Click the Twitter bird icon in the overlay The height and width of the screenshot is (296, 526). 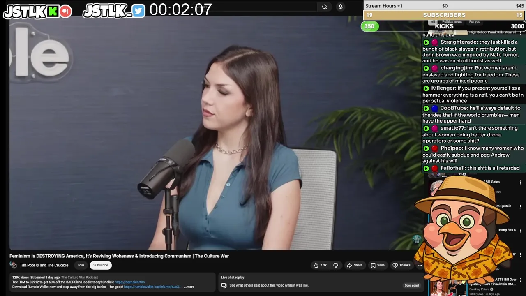[138, 11]
